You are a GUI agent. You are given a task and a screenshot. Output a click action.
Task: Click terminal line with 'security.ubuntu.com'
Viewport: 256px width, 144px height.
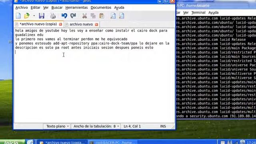[x=216, y=116]
